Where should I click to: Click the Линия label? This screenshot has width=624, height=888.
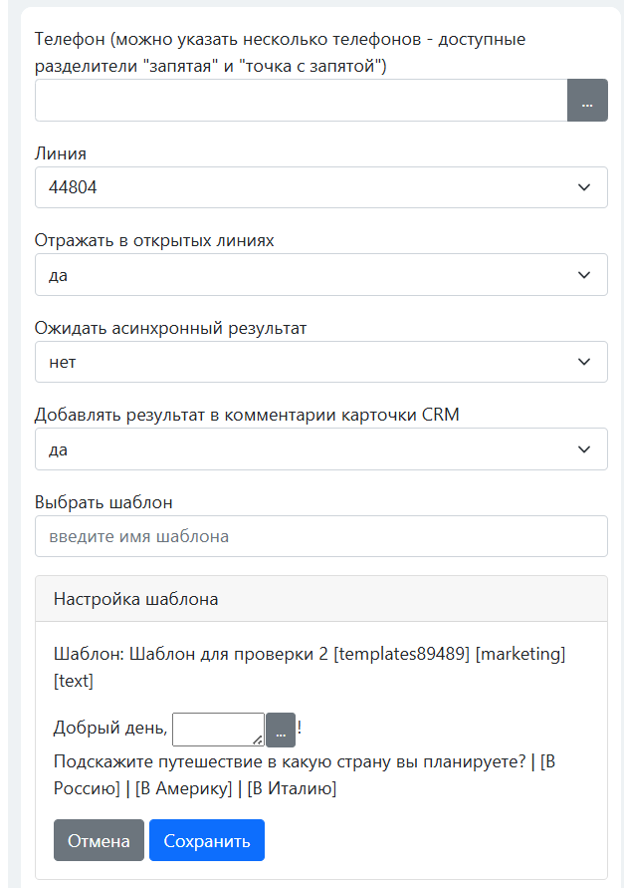coord(61,153)
